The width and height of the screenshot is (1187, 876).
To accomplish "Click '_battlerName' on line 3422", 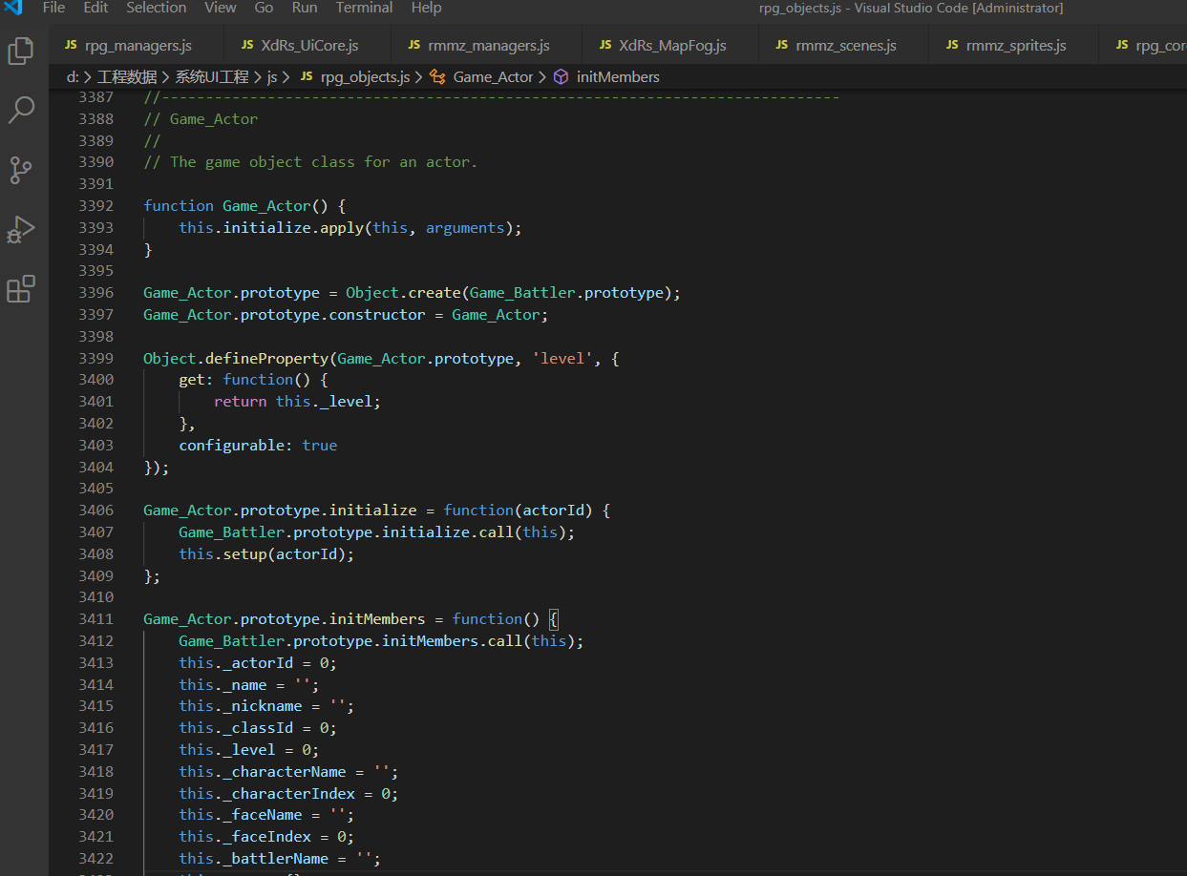I will pyautogui.click(x=275, y=859).
